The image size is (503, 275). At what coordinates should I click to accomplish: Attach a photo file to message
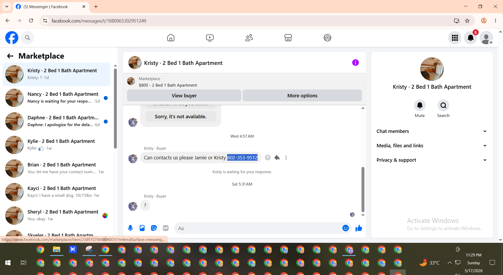tap(142, 228)
